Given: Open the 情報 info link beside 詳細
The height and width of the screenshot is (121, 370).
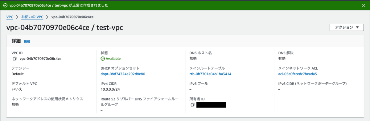Looking at the screenshot, I should coord(27,41).
